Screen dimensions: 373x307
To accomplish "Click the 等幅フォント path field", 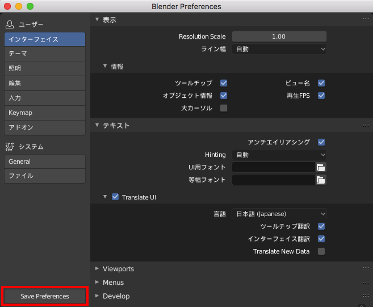I will click(274, 180).
